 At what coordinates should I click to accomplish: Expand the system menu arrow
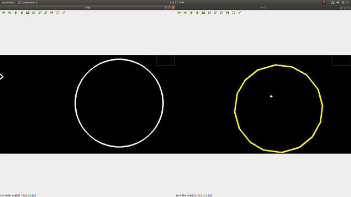click(x=347, y=2)
